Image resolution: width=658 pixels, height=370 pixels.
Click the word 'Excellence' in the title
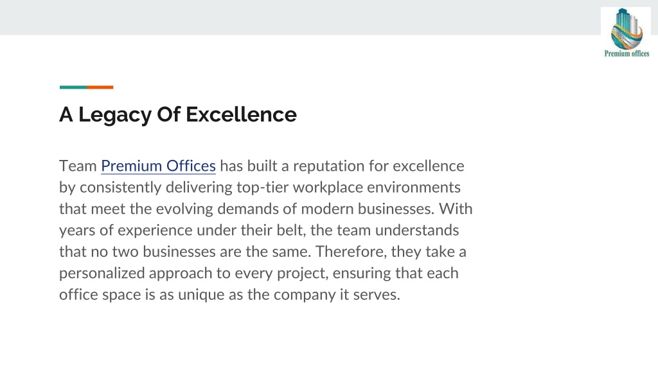point(242,114)
